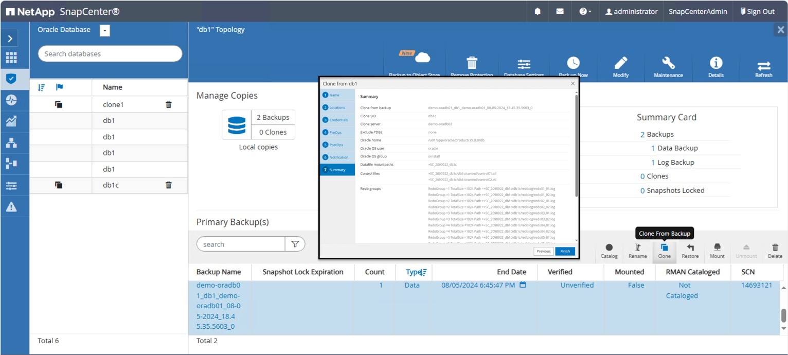The image size is (788, 355).
Task: Close the db1 Topology panel
Action: coord(780,30)
